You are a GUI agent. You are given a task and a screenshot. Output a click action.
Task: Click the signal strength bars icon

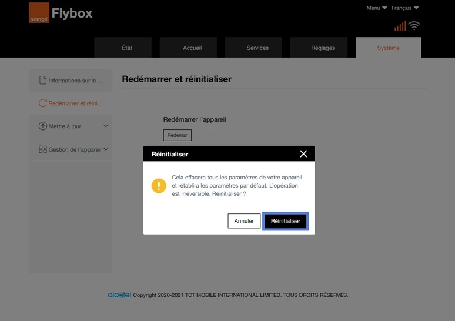tap(400, 26)
